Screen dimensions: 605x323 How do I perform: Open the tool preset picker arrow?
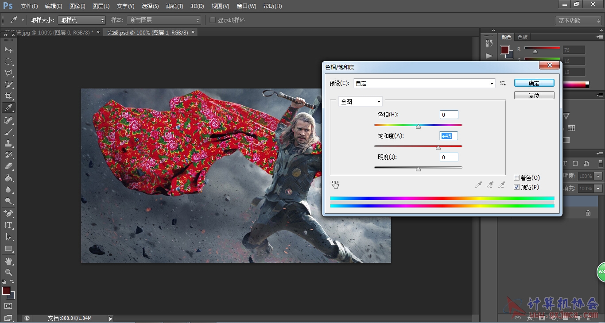coord(23,20)
